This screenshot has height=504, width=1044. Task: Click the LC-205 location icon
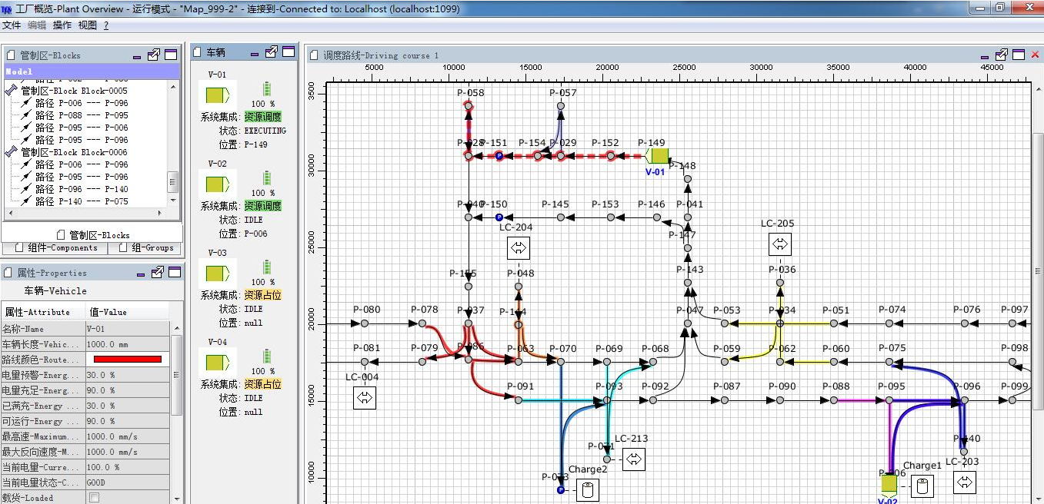click(x=779, y=244)
